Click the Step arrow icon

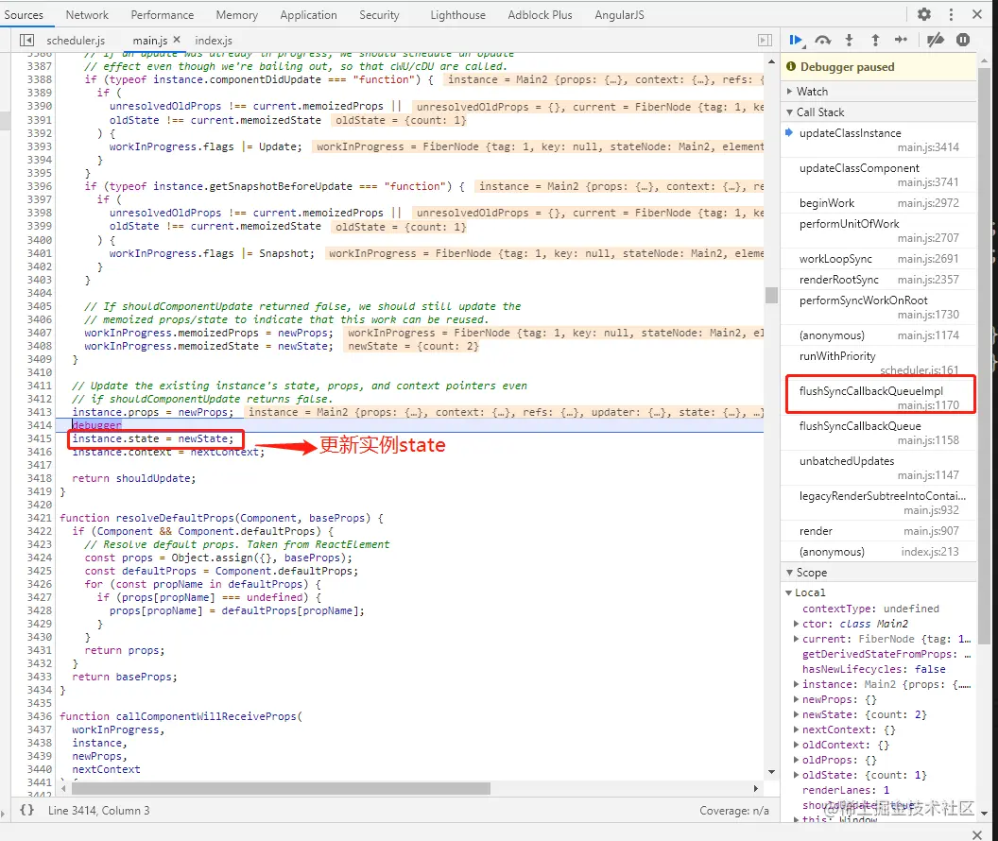coord(901,40)
